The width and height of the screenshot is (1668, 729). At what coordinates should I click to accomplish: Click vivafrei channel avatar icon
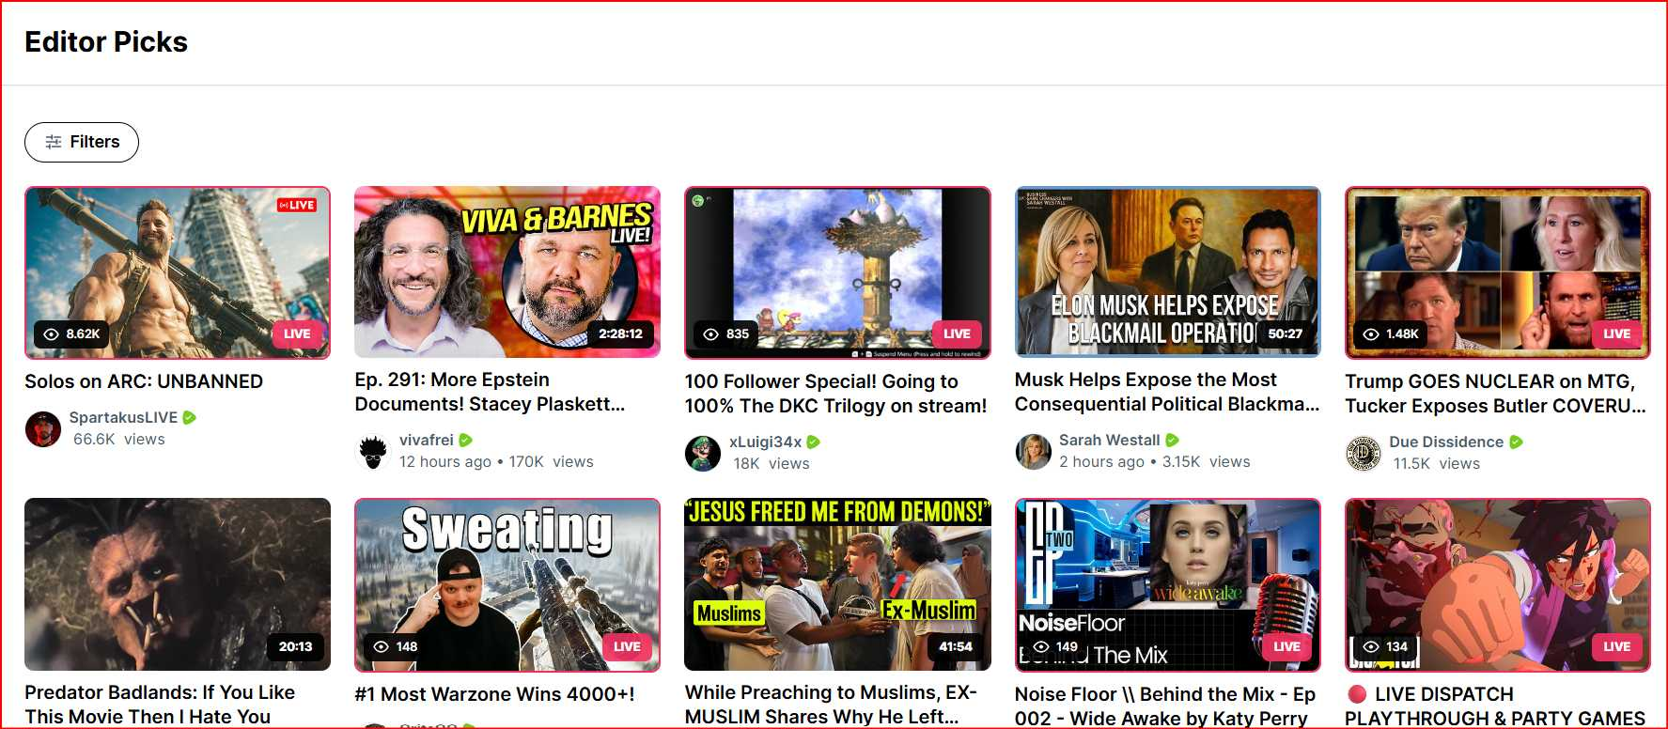tap(373, 452)
